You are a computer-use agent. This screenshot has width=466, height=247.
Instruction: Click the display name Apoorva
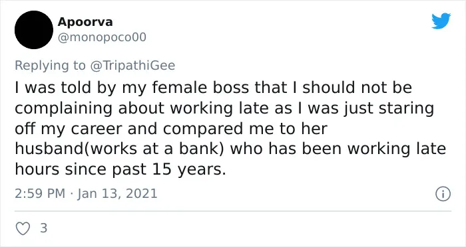pyautogui.click(x=85, y=22)
